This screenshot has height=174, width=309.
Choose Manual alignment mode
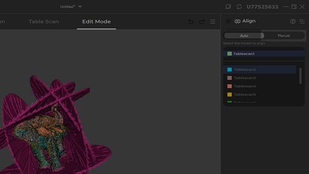(x=284, y=35)
